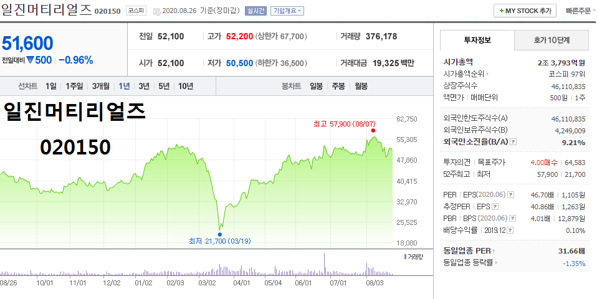Image resolution: width=597 pixels, height=299 pixels.
Task: Click the 거래량 volume legend
Action: point(413,257)
